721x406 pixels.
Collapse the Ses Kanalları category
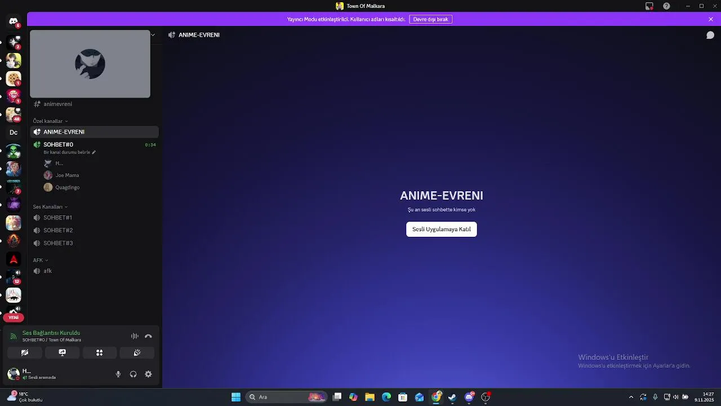(x=50, y=207)
